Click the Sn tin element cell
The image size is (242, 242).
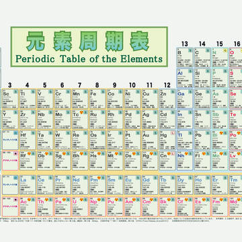202,120
